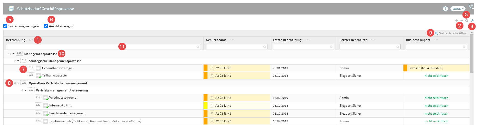Screen dimensions: 477x125
Task: Click the Gesamtbankstrategie process arrow icon
Action: (38, 68)
